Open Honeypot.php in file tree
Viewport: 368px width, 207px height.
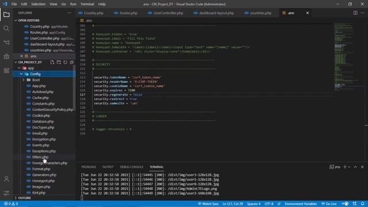(x=43, y=181)
